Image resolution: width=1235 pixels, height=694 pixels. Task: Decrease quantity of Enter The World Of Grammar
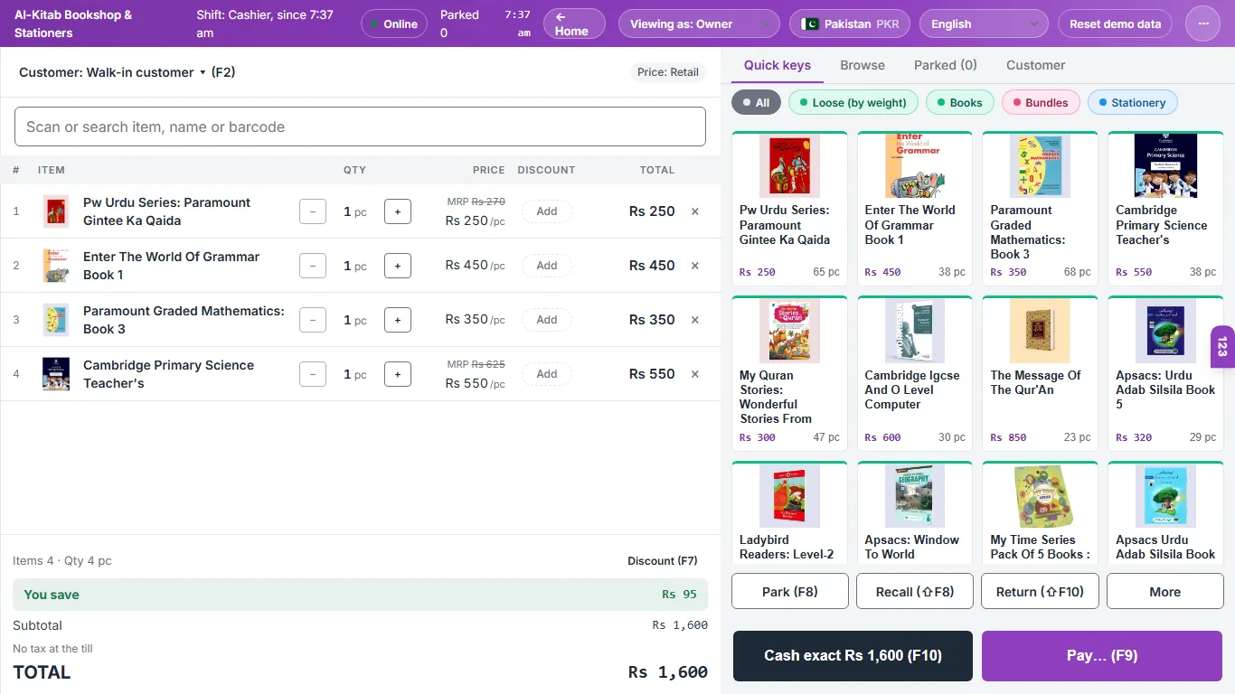pos(313,266)
